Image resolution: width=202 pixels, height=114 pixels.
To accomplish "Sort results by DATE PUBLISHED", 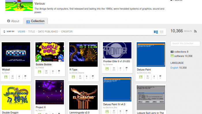I will pyautogui.click(x=48, y=32).
